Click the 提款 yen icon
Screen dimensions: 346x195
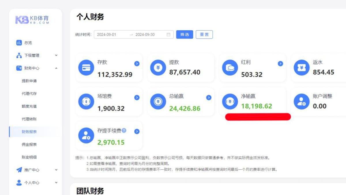pos(158,68)
